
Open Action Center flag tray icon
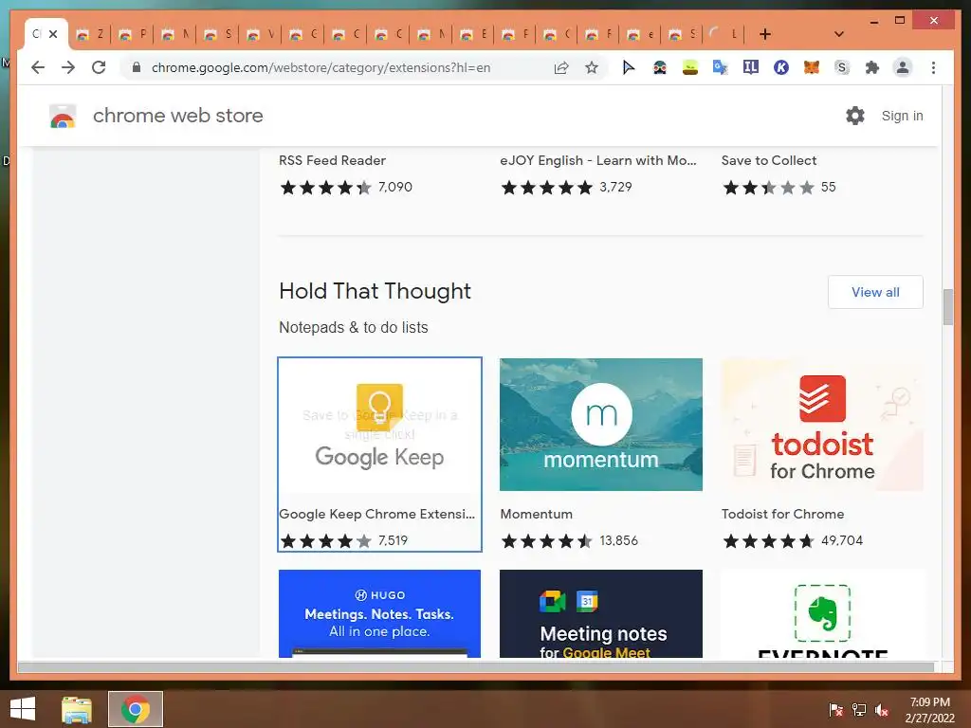click(x=836, y=710)
